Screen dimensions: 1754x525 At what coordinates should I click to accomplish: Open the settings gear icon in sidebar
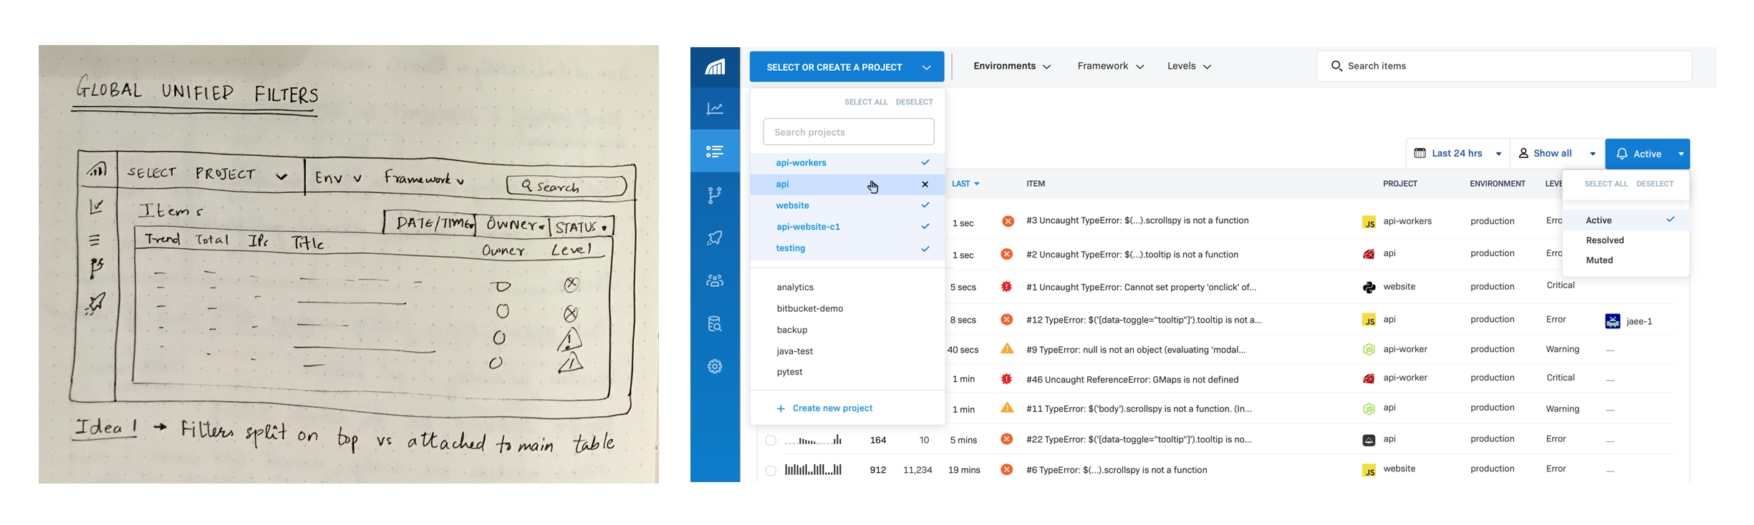[715, 367]
